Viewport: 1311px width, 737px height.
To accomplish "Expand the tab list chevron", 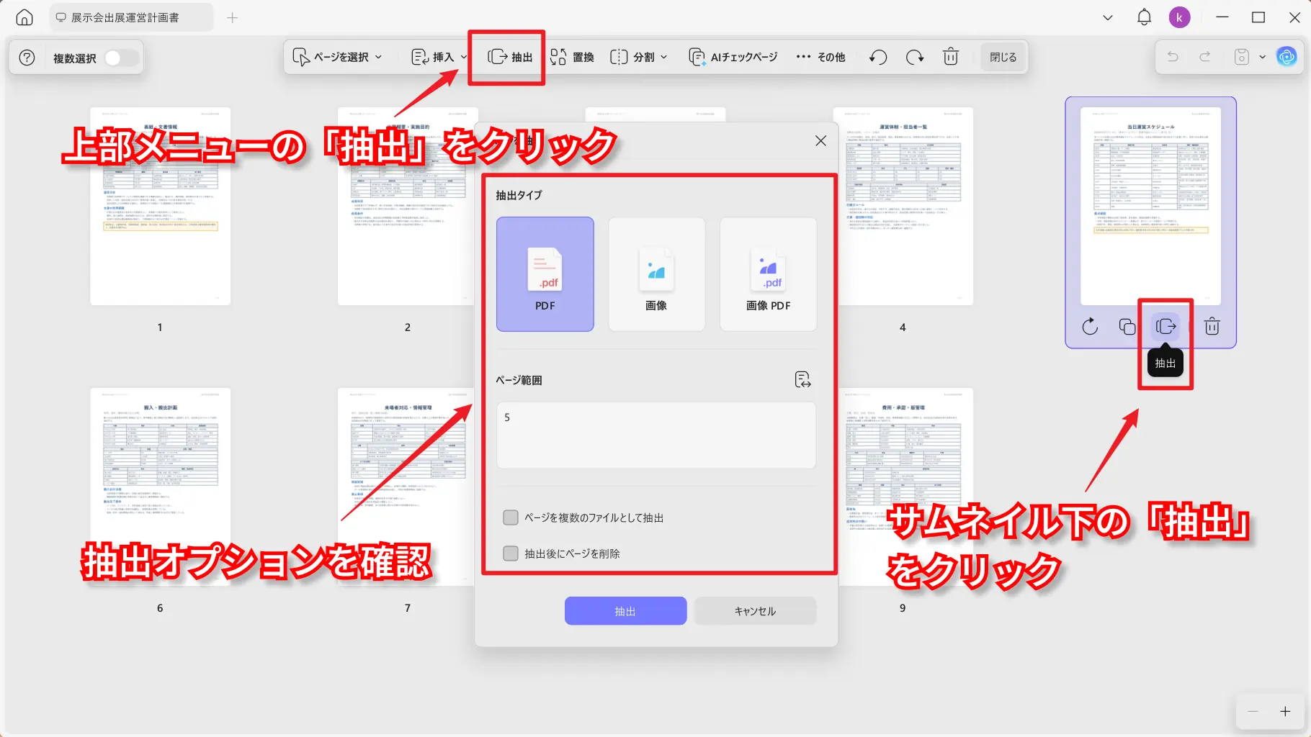I will pos(1108,18).
